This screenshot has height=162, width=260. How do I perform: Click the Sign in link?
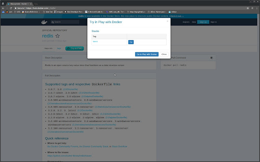click(213, 22)
